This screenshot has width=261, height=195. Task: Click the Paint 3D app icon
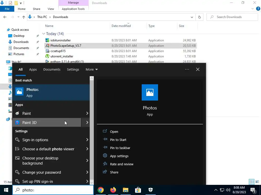pos(17,123)
